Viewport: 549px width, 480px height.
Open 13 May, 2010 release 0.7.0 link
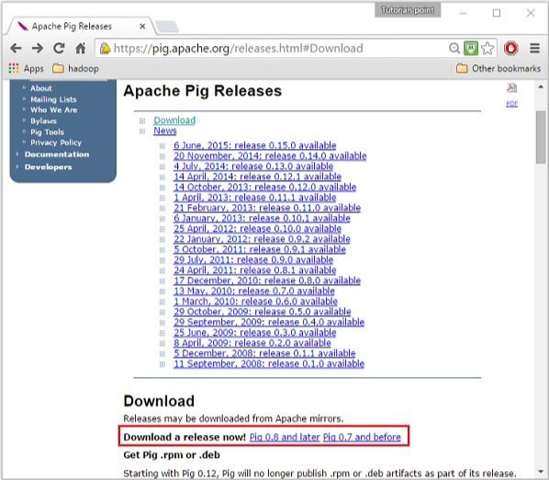coord(254,291)
